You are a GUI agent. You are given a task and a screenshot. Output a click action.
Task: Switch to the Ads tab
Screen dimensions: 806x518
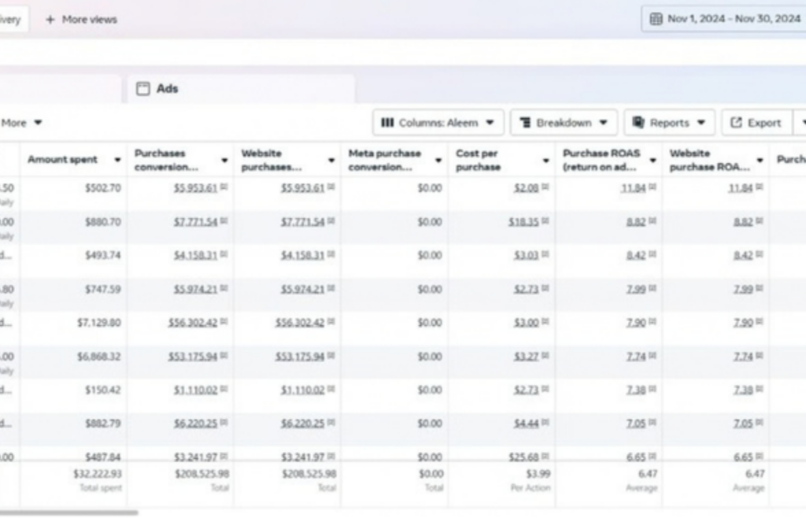point(241,89)
